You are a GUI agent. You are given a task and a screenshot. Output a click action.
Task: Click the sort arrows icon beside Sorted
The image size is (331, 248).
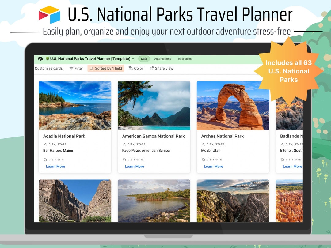[x=93, y=68]
